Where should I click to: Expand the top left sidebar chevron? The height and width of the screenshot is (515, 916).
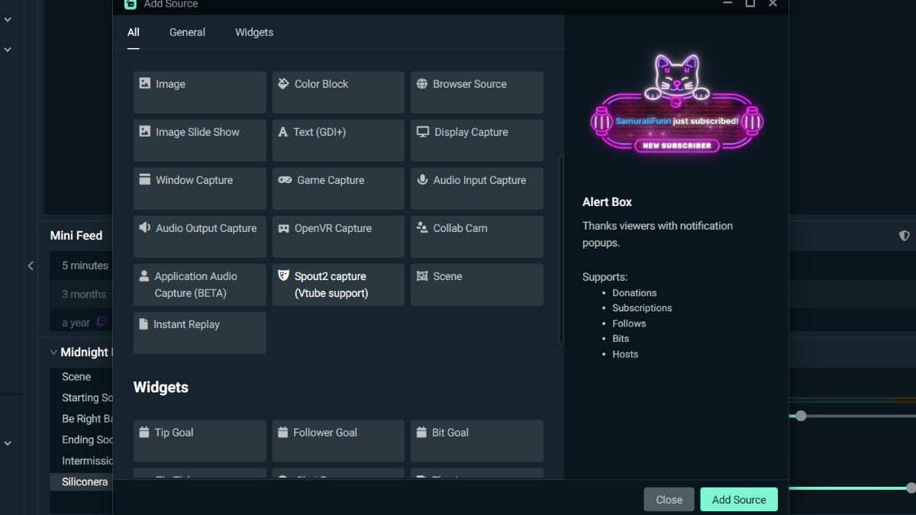pyautogui.click(x=8, y=20)
